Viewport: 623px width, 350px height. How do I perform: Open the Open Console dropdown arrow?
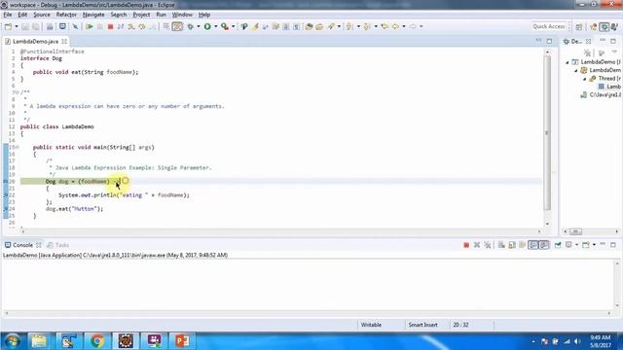pos(594,245)
